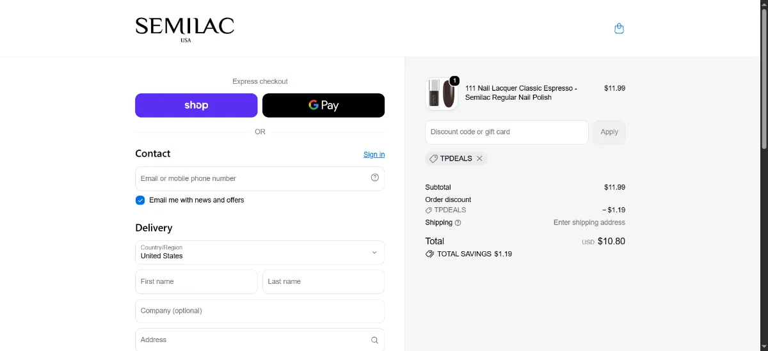Click the $10.80 total amount
Viewport: 768px width, 351px height.
(611, 242)
